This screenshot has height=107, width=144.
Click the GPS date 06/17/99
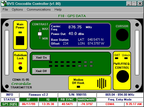tap(29, 104)
